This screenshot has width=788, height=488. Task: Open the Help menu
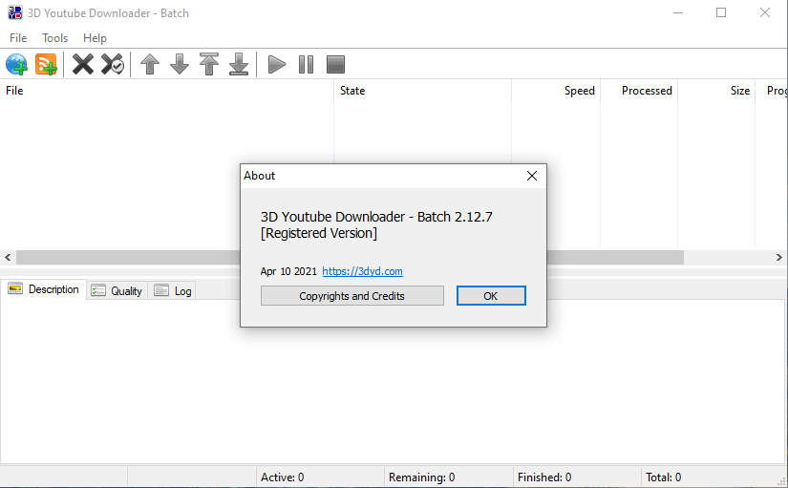95,38
